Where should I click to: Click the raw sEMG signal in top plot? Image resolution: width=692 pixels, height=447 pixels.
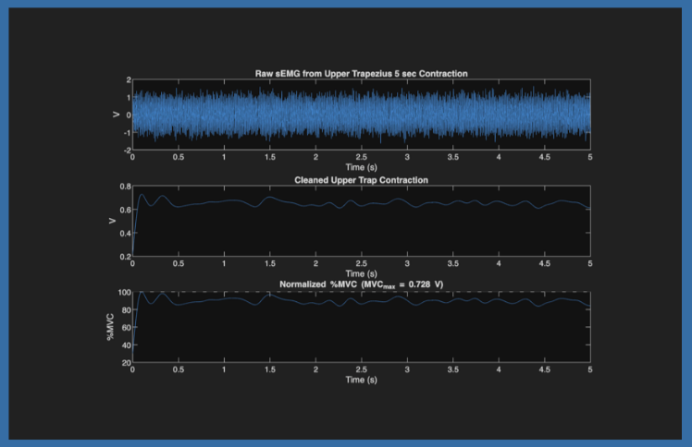361,115
